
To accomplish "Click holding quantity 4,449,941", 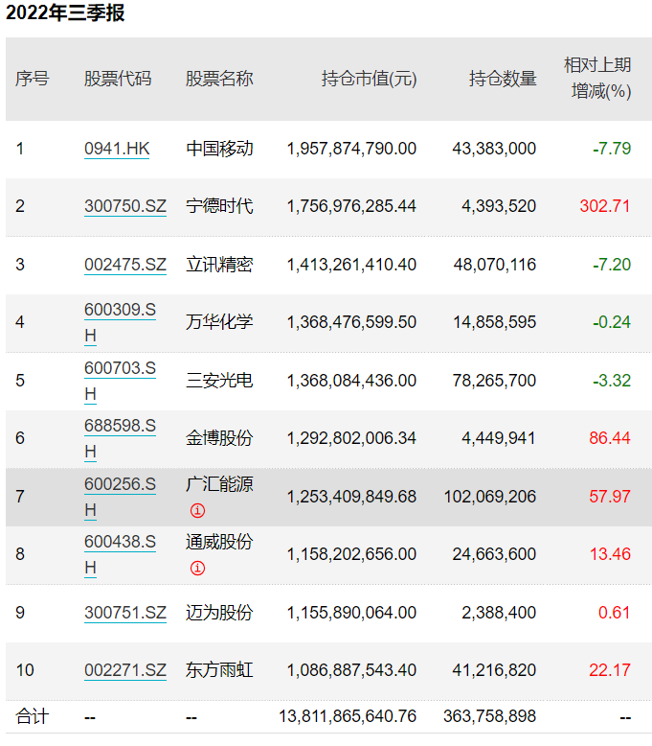I will point(499,438).
